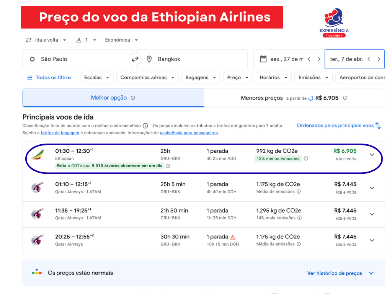This screenshot has height=294, width=392.
Task: Click the info icon next to 13% menos emissões
Action: coord(306,158)
